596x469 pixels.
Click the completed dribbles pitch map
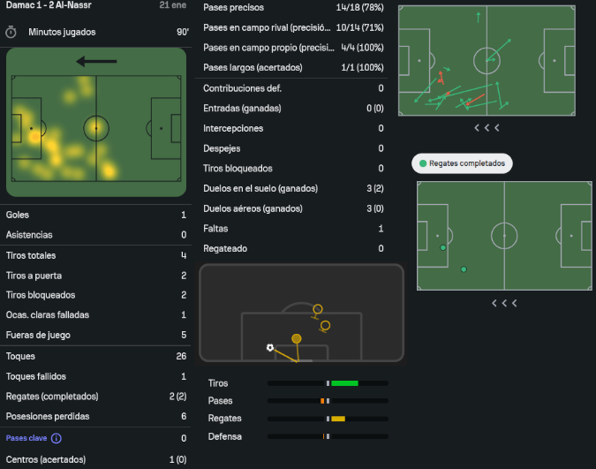(504, 236)
